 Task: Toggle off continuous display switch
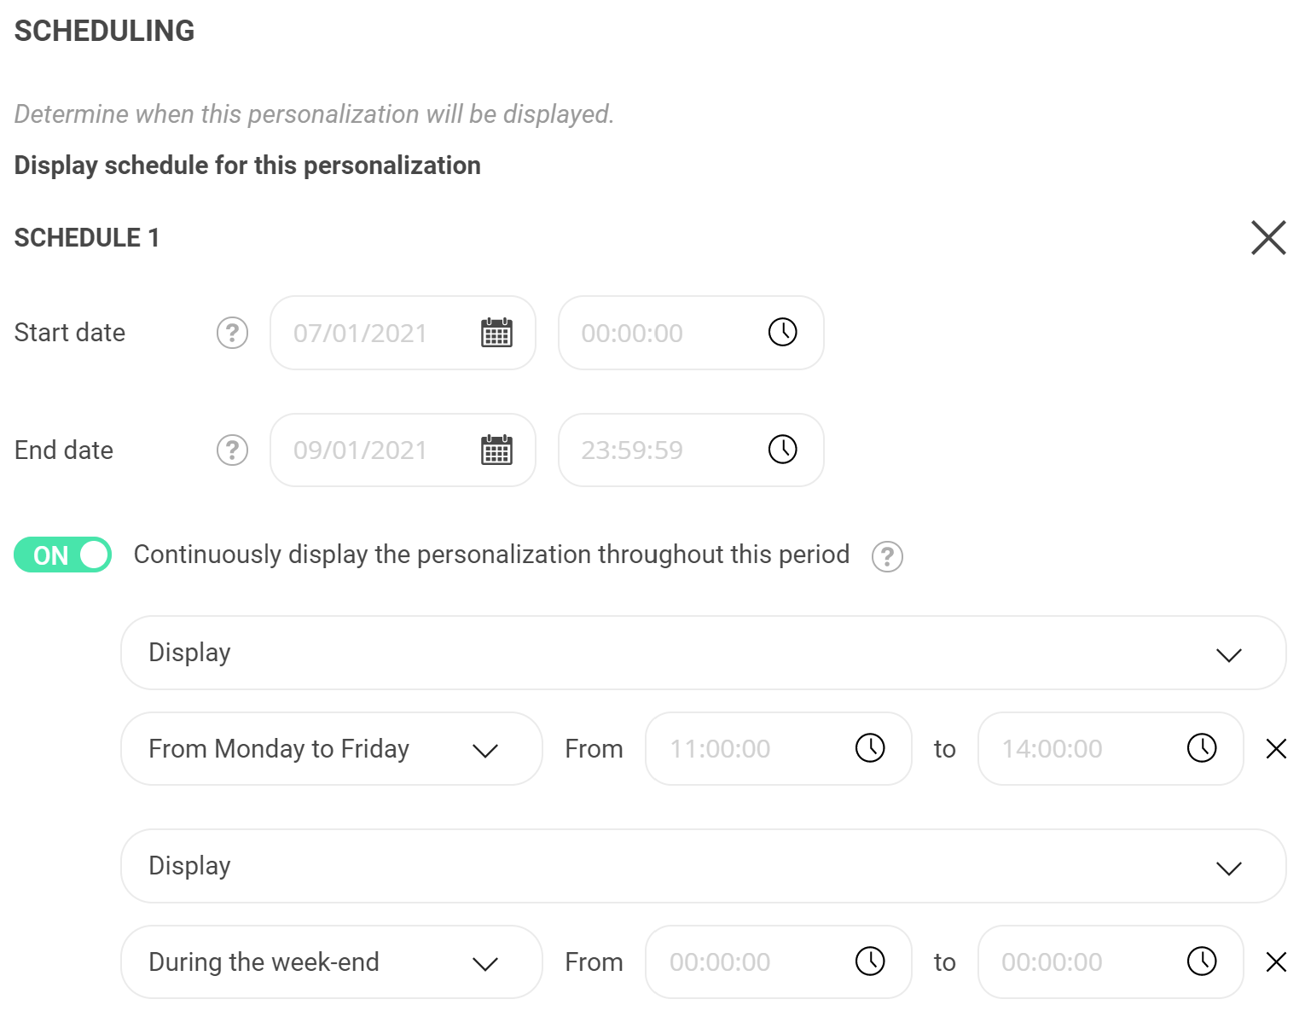pyautogui.click(x=63, y=555)
